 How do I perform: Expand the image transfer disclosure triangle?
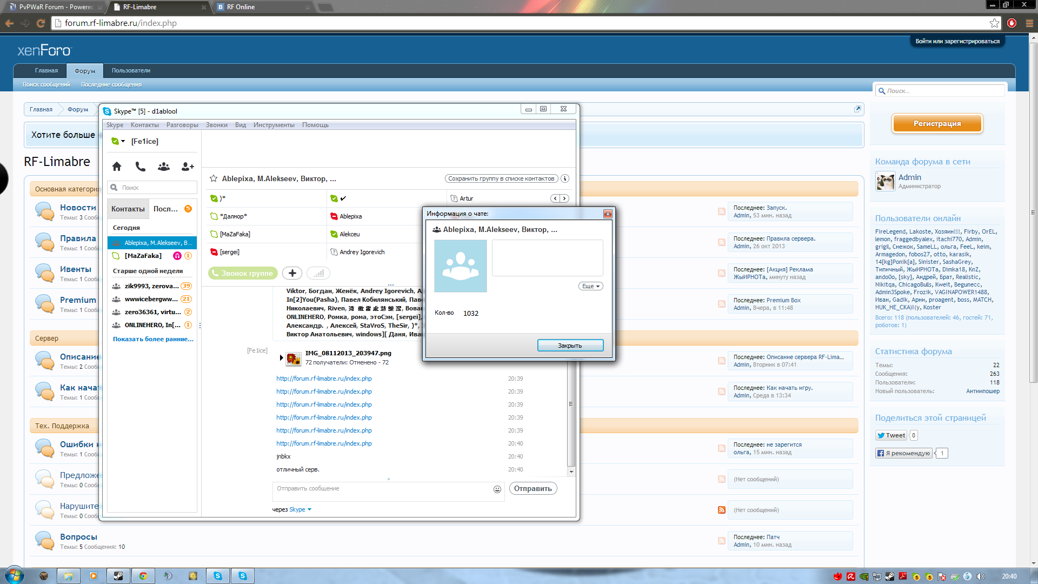282,358
